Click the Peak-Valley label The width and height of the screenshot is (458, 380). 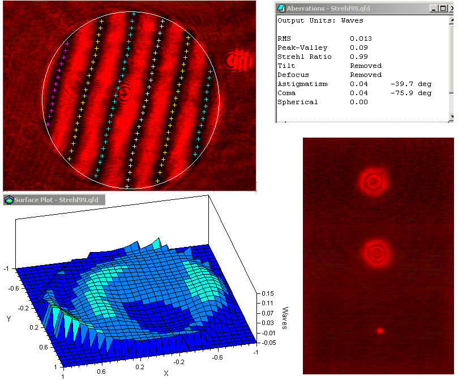(x=302, y=48)
